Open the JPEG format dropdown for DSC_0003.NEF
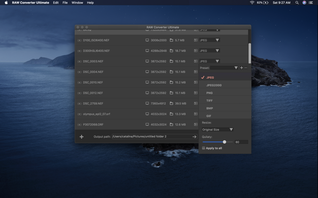This screenshot has height=198, width=318. (209, 61)
